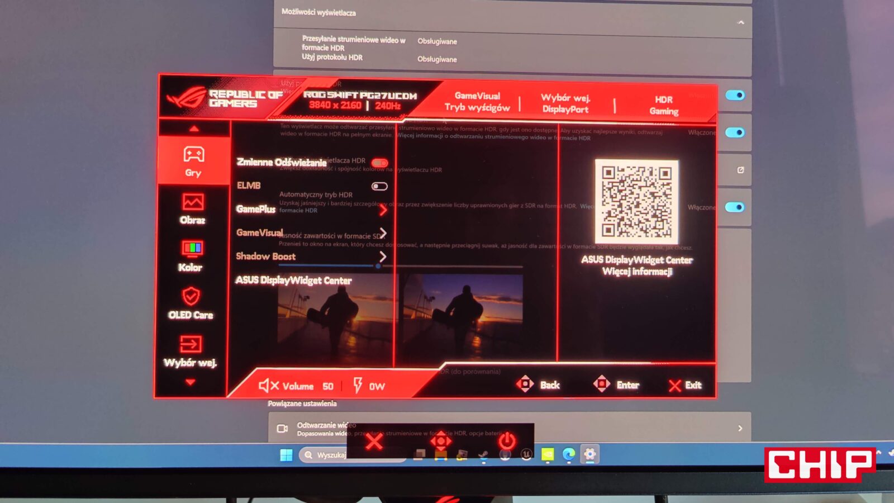894x503 pixels.
Task: Expand the Shadow Boost submenu arrow
Action: coord(383,257)
